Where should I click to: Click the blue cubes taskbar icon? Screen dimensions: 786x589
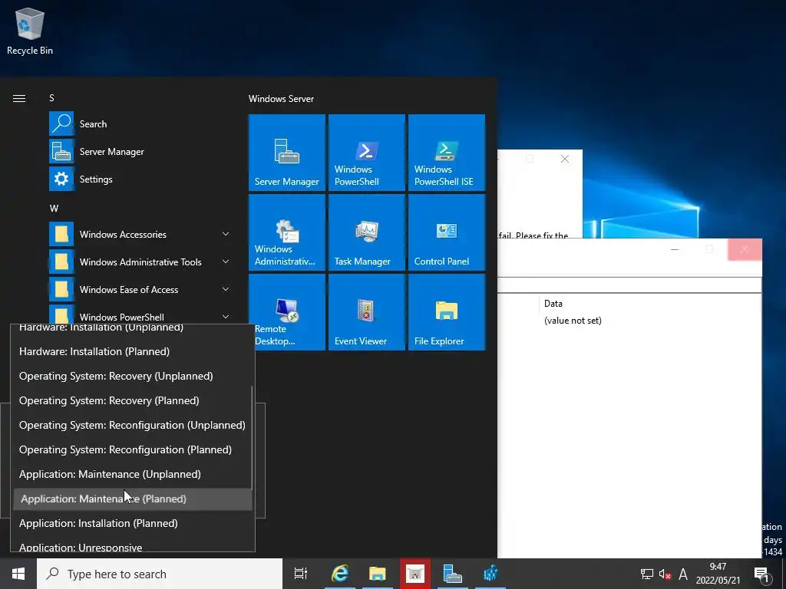(x=490, y=574)
